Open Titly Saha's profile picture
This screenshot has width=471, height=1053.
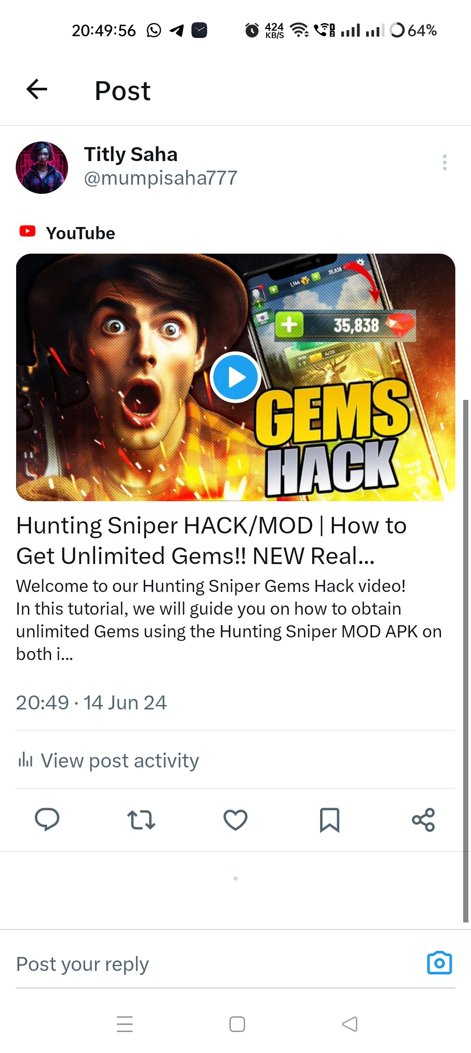42,168
